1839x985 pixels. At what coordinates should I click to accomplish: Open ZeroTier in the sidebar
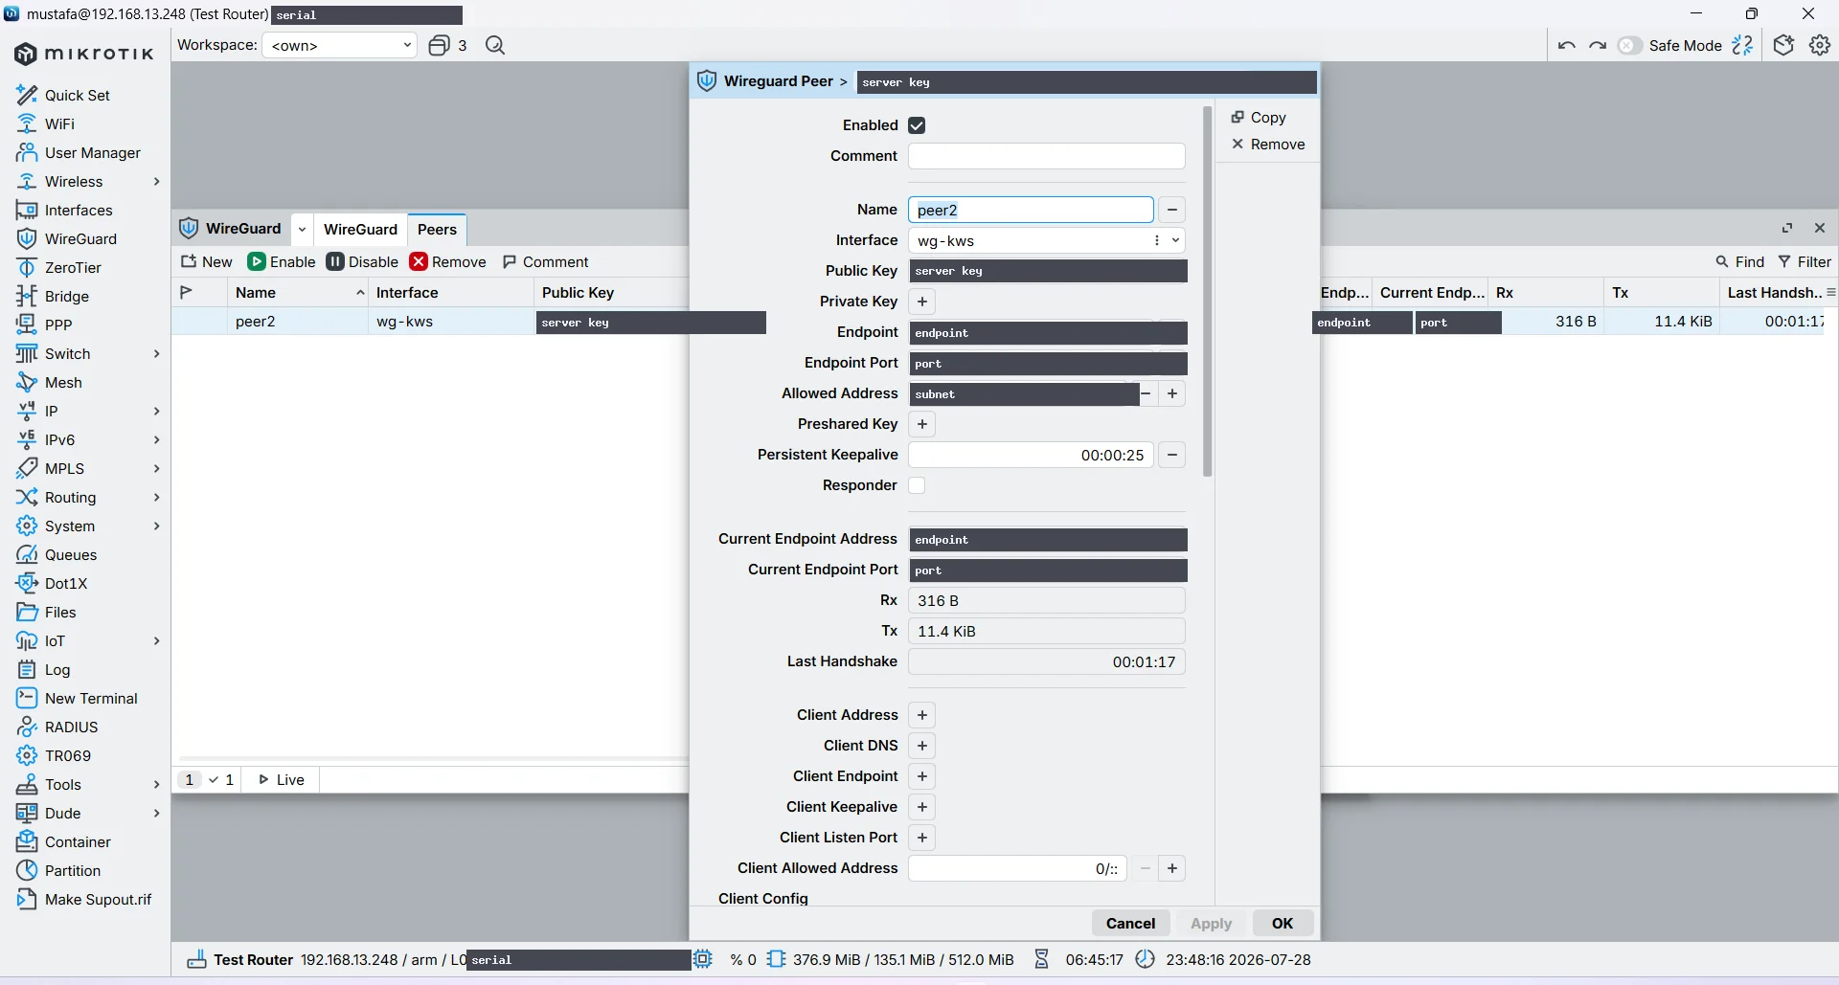coord(58,267)
